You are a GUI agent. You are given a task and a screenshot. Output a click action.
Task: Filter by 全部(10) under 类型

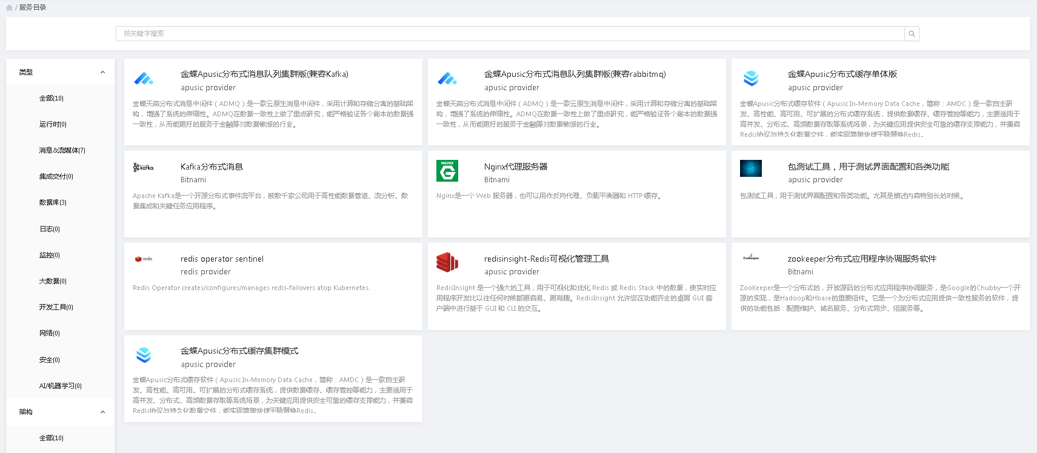coord(51,98)
